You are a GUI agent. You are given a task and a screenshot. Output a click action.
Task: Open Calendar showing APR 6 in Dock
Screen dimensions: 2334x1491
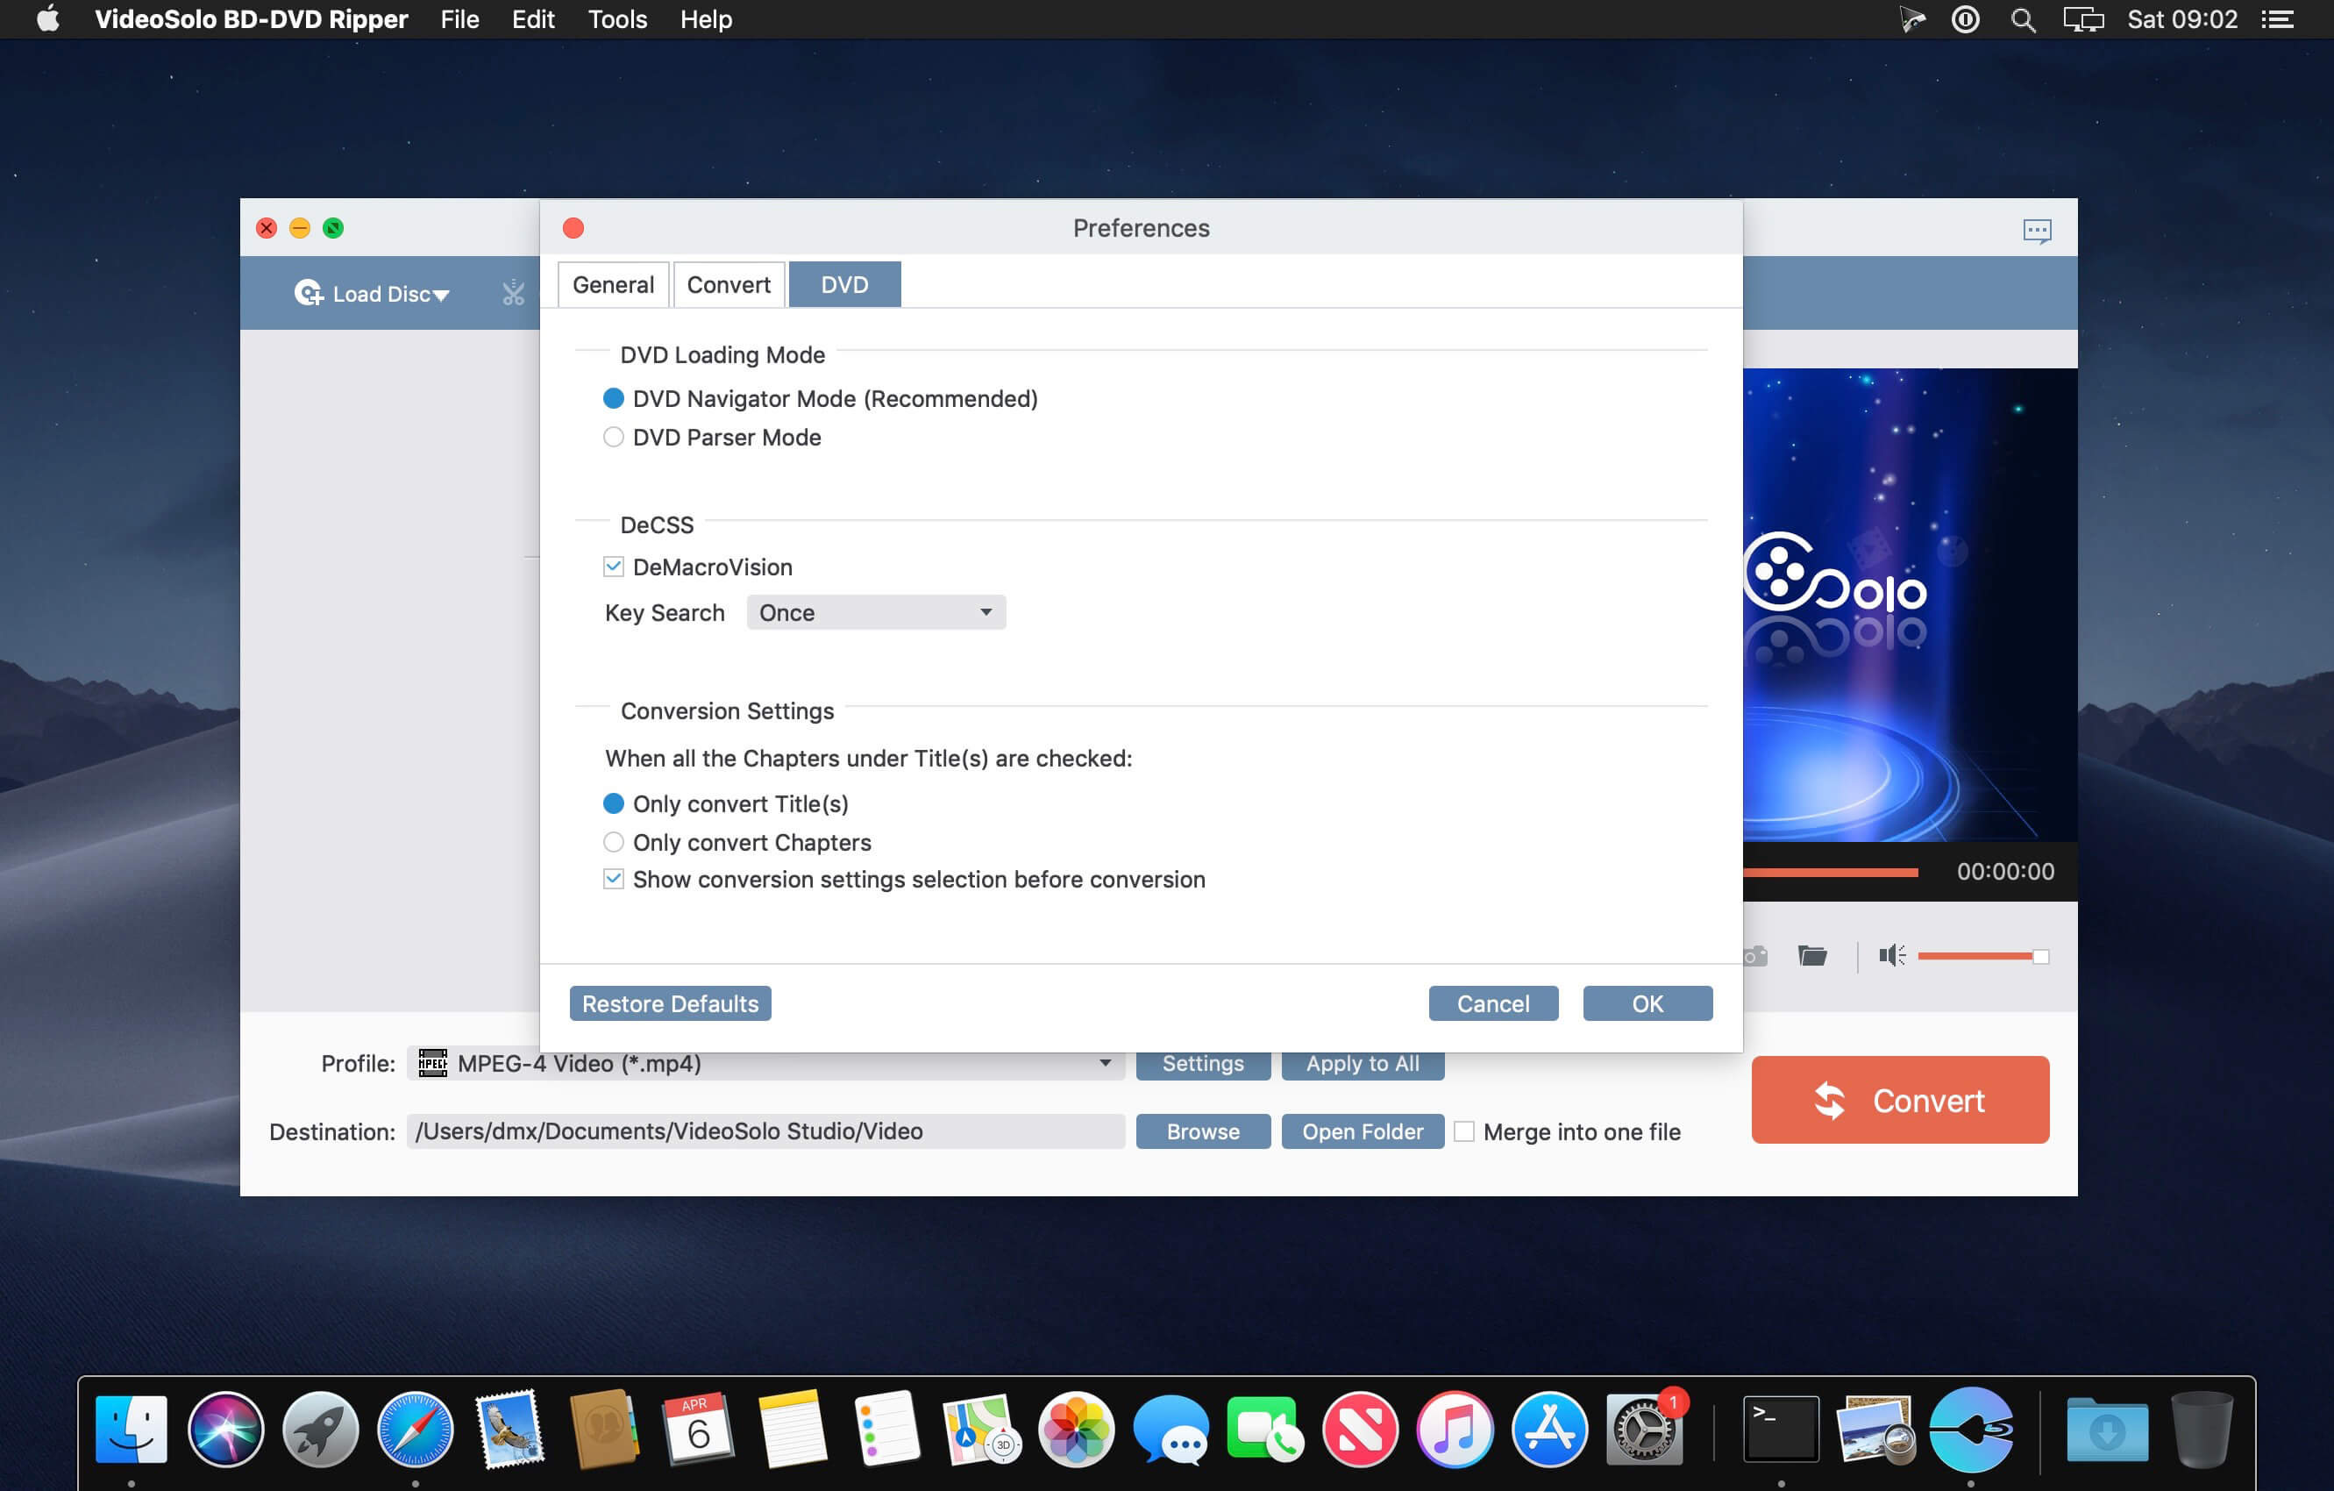[x=698, y=1428]
